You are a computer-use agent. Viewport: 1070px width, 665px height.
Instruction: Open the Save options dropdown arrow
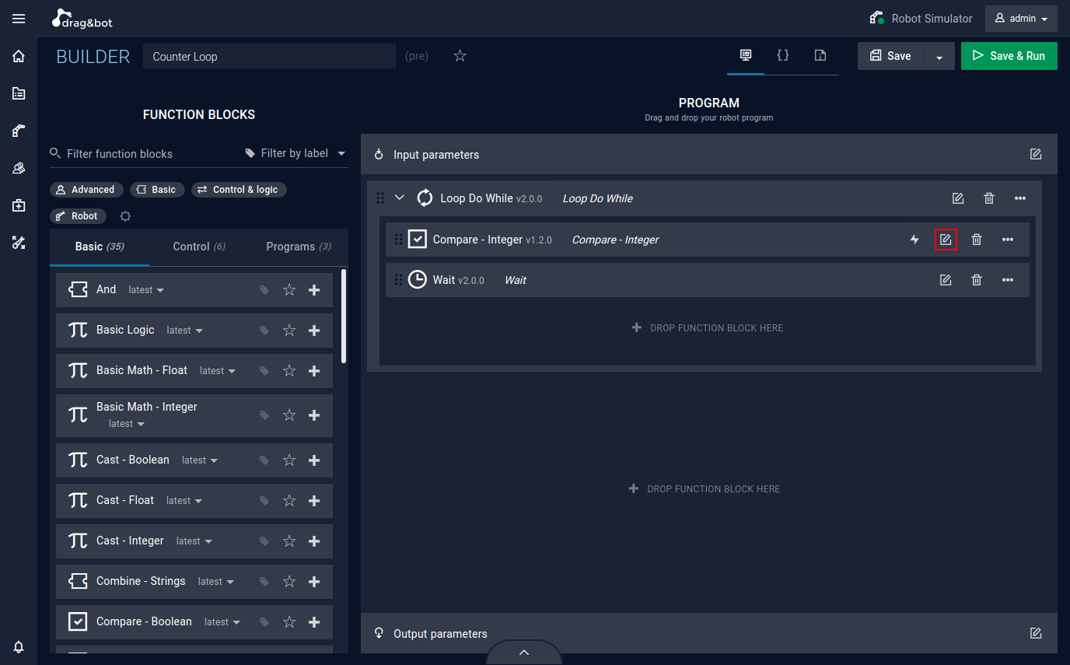939,56
